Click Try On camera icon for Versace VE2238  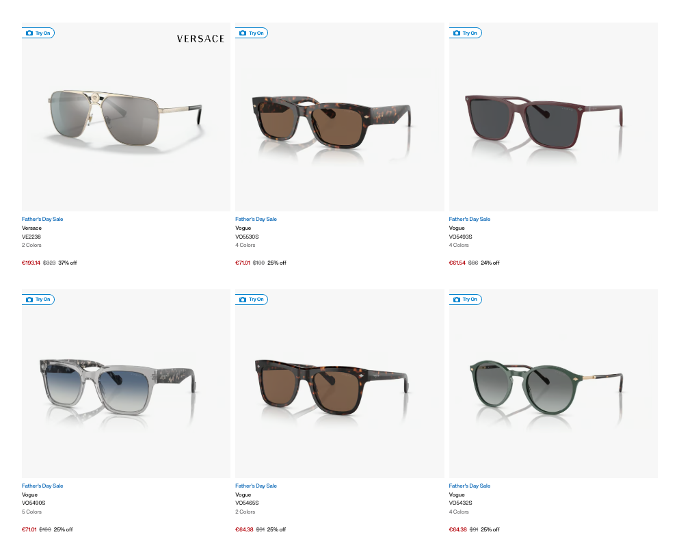tap(29, 33)
